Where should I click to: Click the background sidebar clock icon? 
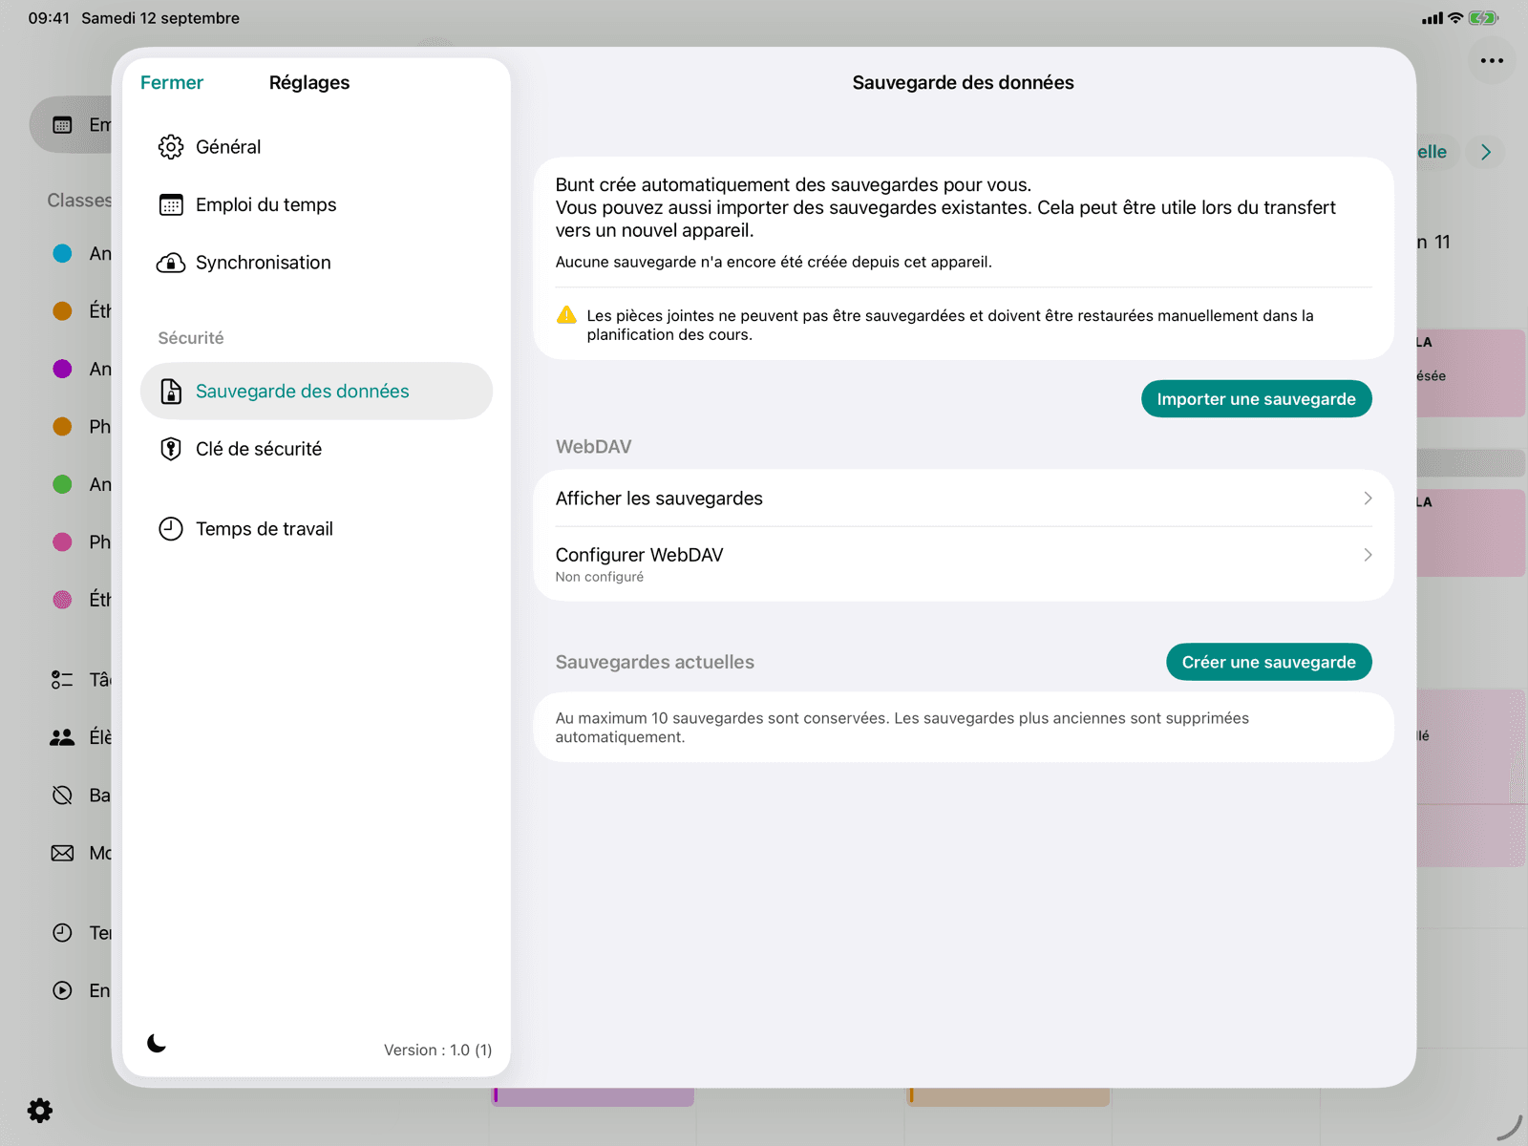[x=62, y=933]
